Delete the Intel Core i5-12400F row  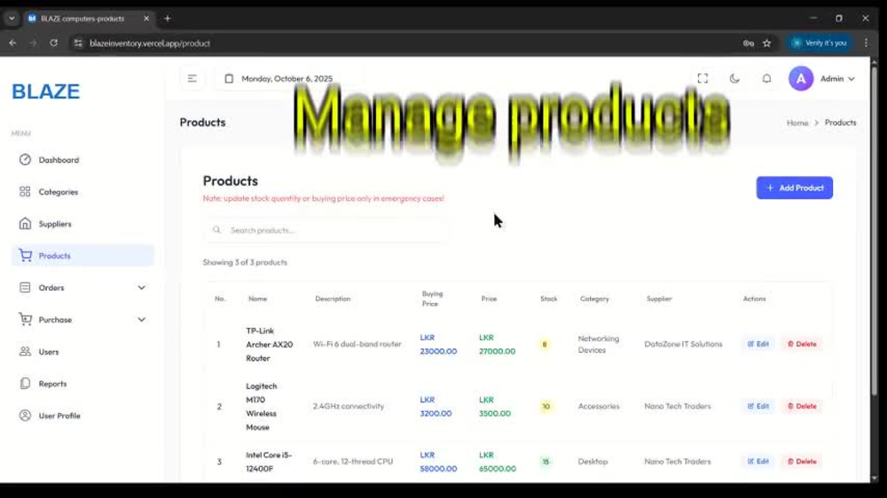(802, 462)
